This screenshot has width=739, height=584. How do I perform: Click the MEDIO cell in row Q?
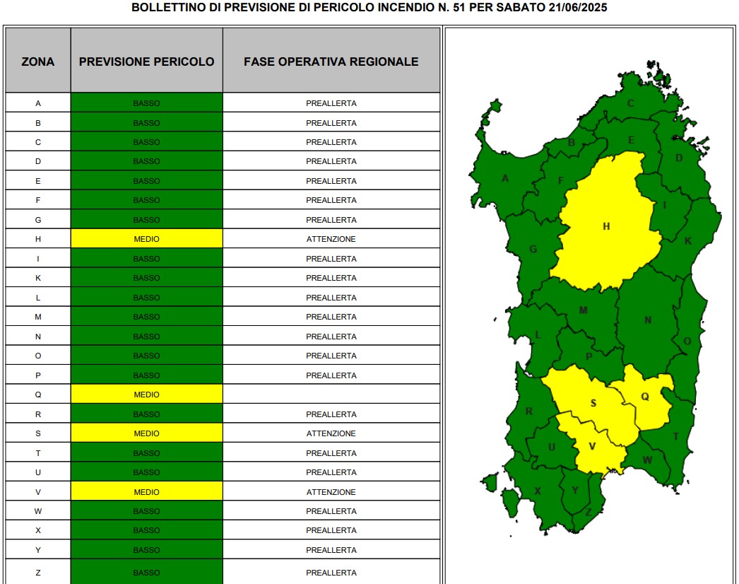click(146, 395)
